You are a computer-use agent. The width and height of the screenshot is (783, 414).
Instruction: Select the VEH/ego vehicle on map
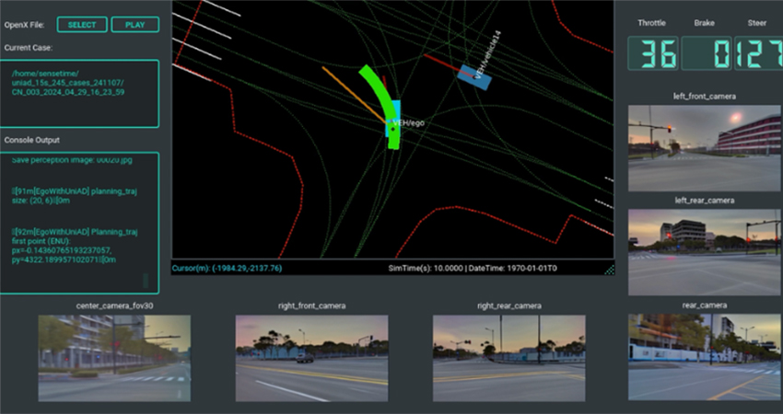tap(393, 120)
